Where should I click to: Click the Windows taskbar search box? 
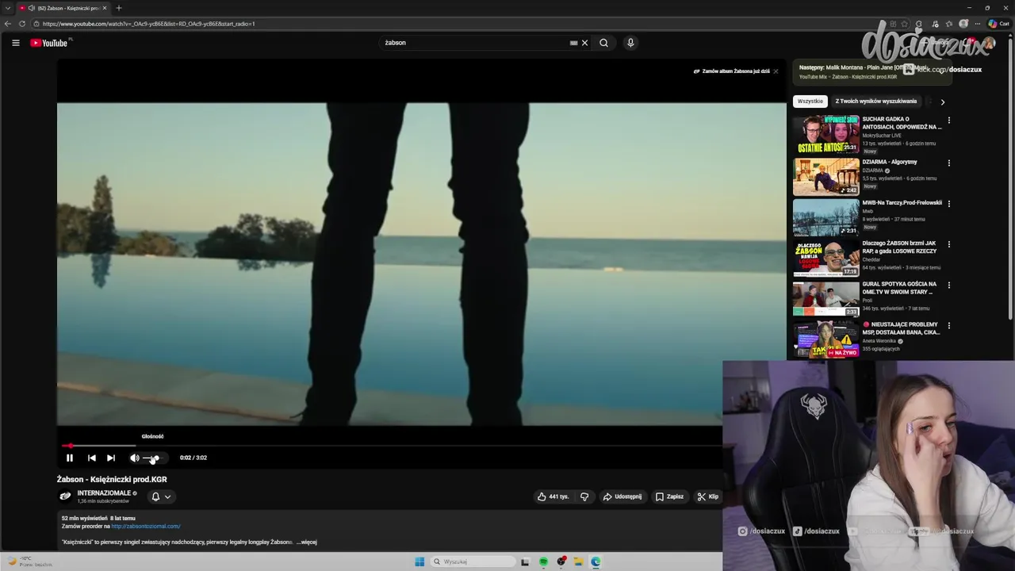tap(473, 561)
